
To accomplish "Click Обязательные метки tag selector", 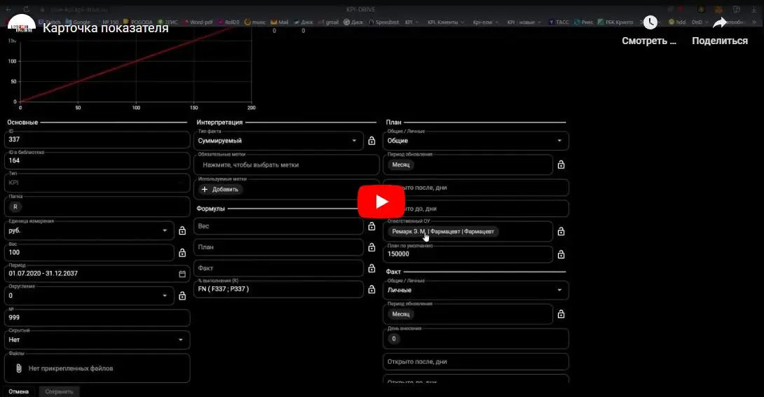I will tap(287, 165).
